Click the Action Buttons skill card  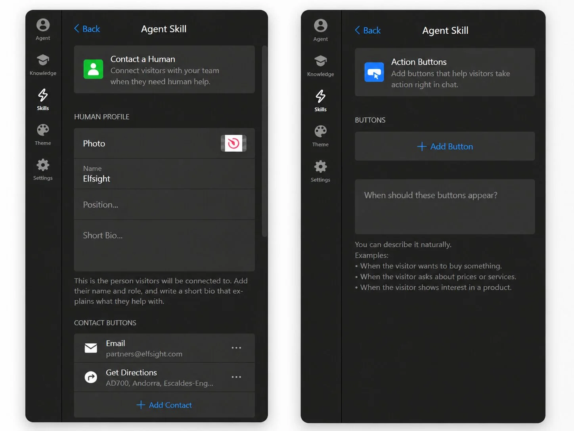pyautogui.click(x=445, y=72)
